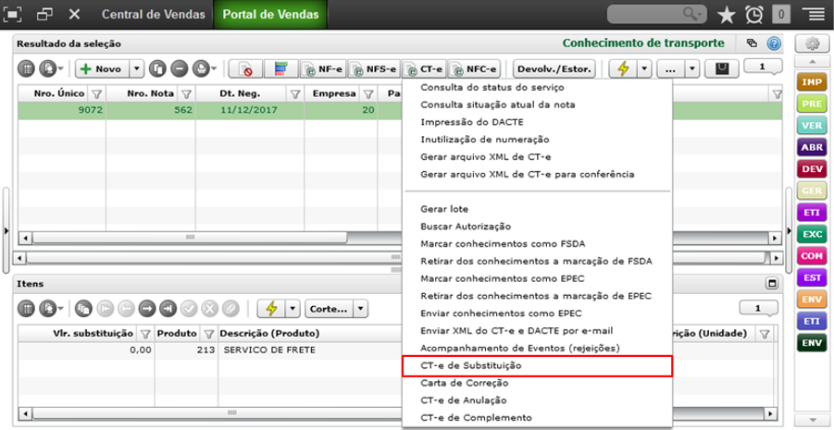834x430 pixels.
Task: Click the dark green ENV sidebar button
Action: point(812,343)
